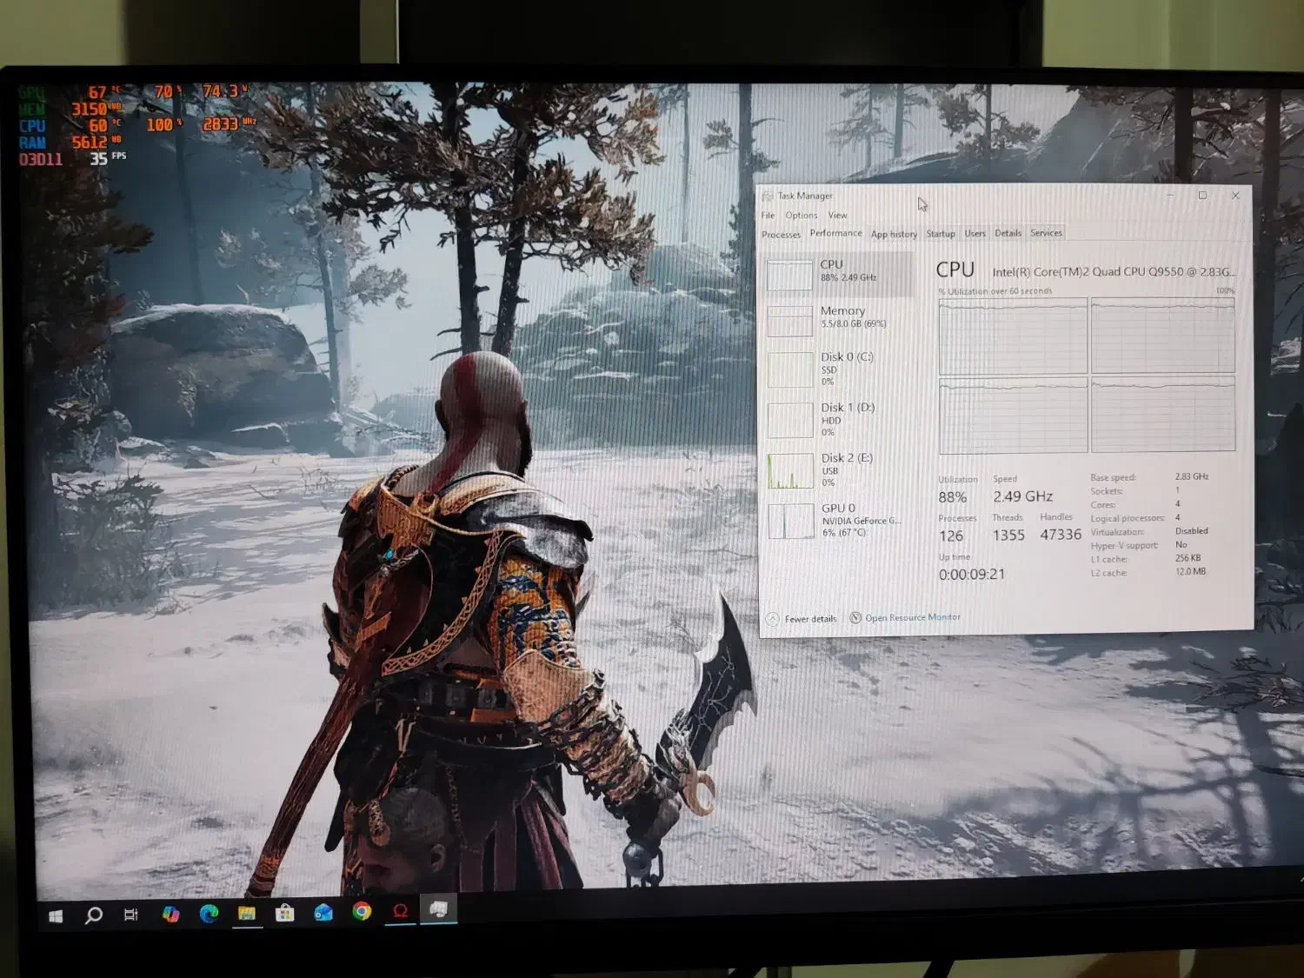Open the Windows Start menu
This screenshot has height=978, width=1304.
(x=56, y=915)
